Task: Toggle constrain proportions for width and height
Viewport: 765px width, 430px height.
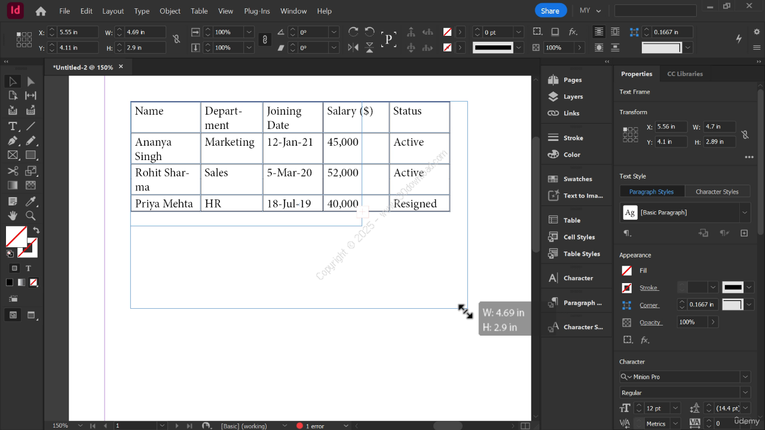Action: click(176, 39)
